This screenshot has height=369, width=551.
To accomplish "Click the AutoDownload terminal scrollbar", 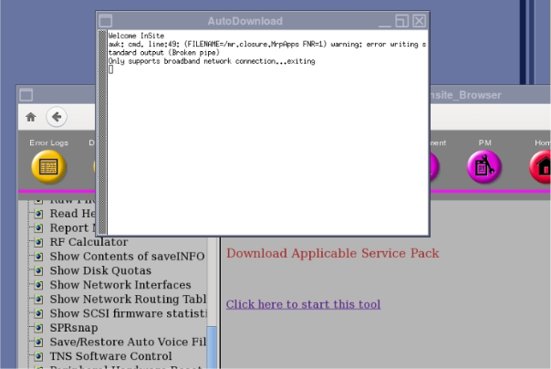I will 102,128.
